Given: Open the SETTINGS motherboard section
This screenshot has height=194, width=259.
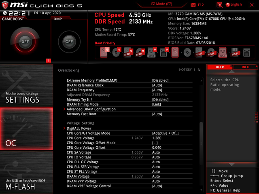Looking at the screenshot, I should pyautogui.click(x=26, y=85).
